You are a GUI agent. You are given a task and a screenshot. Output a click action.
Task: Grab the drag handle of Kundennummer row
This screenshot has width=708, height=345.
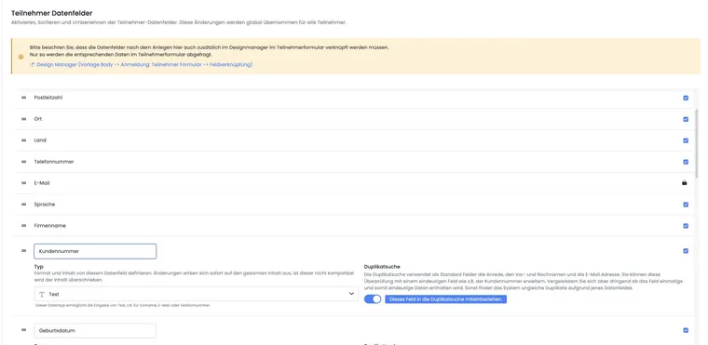pos(24,251)
